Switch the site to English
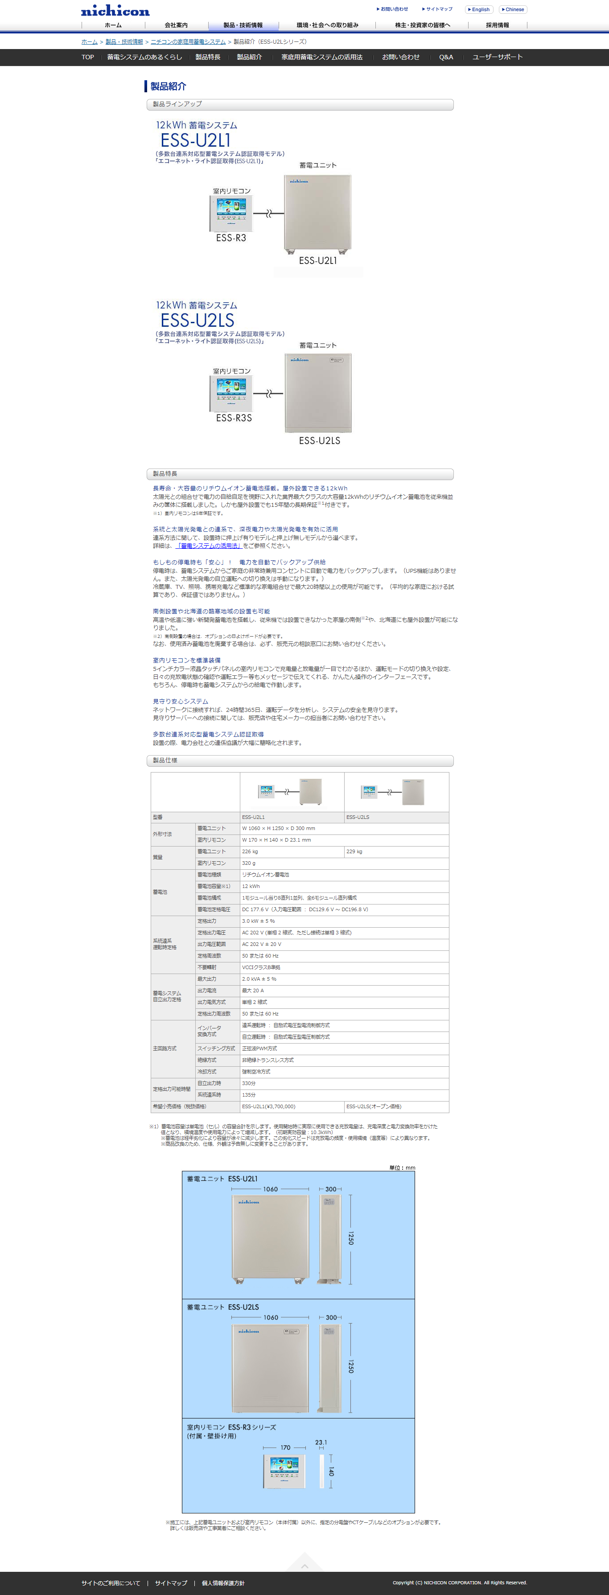609x1595 pixels. [479, 9]
